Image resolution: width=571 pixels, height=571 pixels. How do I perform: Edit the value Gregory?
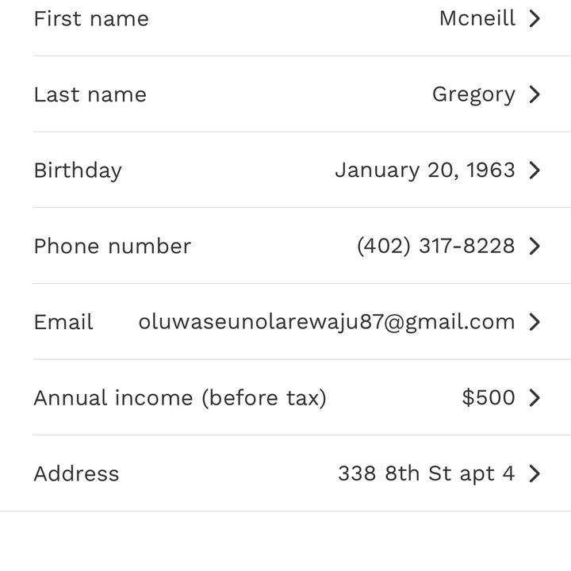pos(473,94)
